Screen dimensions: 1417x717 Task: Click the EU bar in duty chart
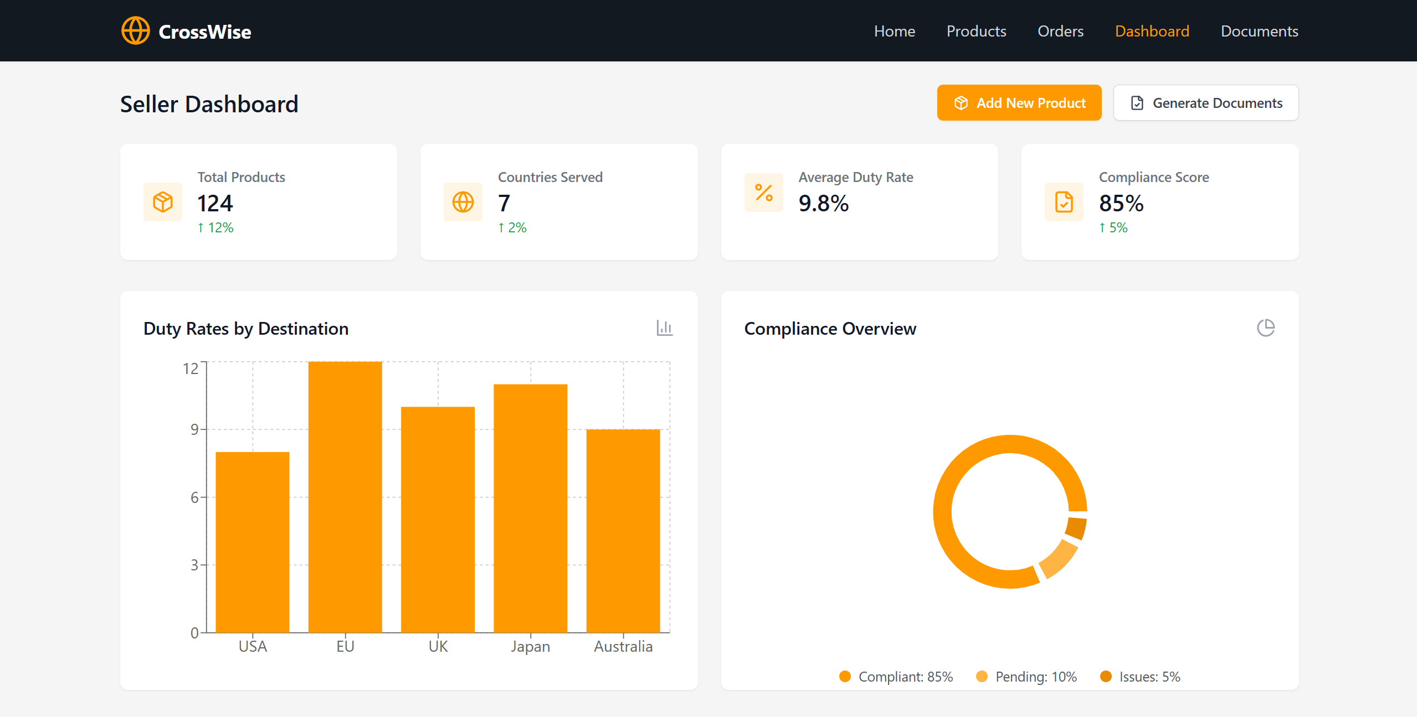tap(345, 497)
